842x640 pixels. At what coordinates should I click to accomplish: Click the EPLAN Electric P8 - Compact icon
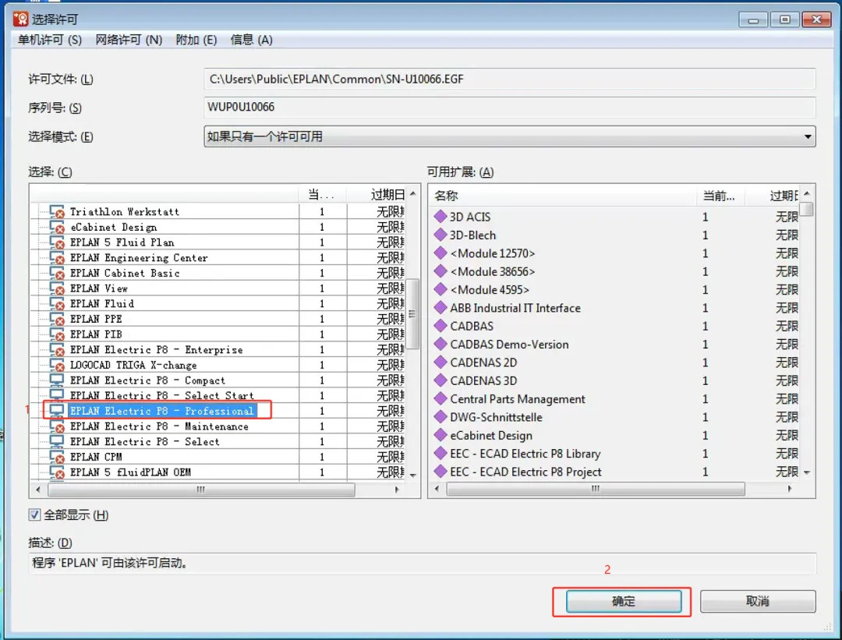[57, 380]
